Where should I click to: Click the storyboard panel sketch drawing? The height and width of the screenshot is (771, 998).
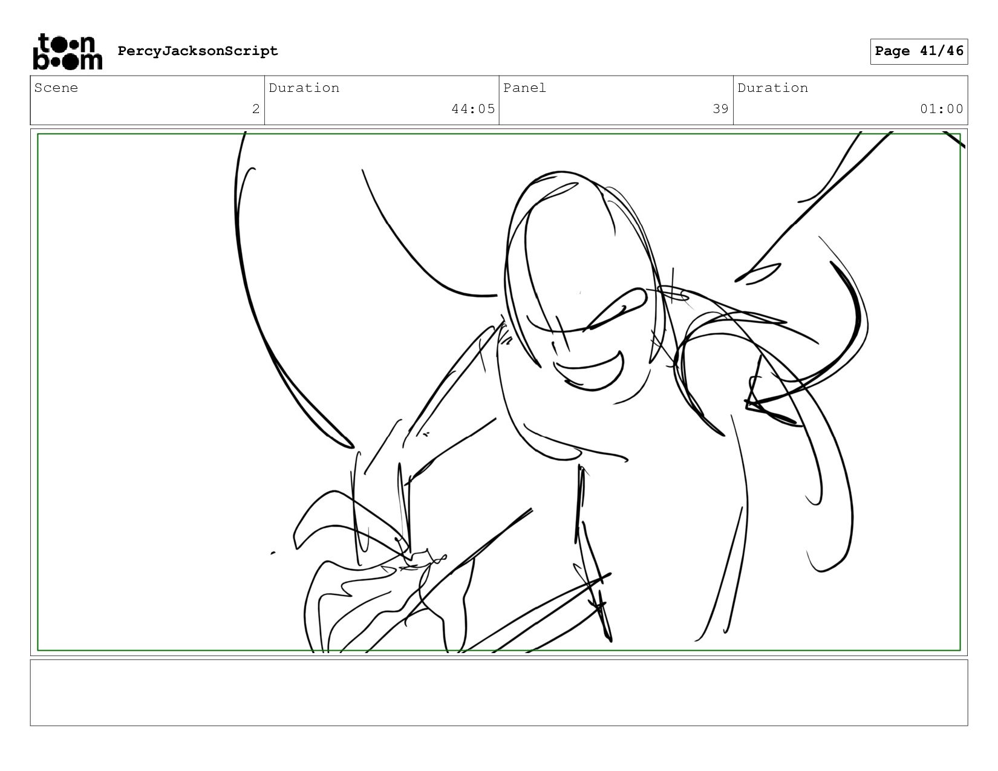pyautogui.click(x=499, y=392)
